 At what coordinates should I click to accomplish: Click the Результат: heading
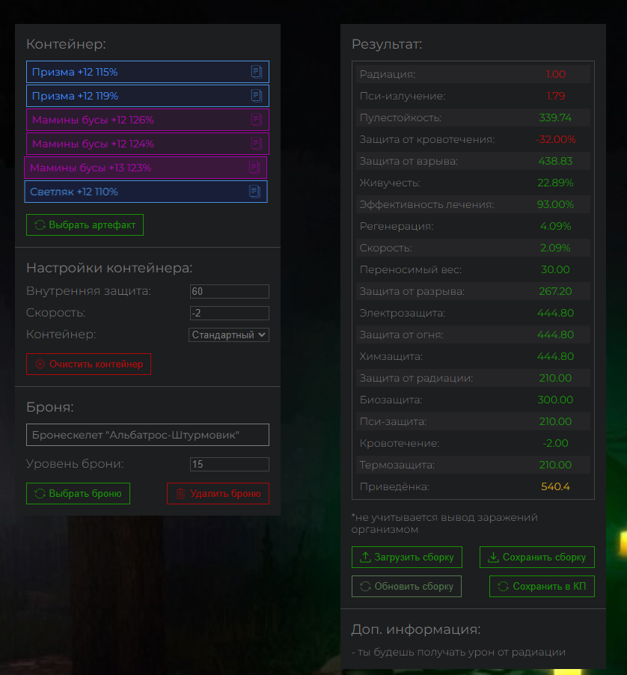[x=387, y=44]
